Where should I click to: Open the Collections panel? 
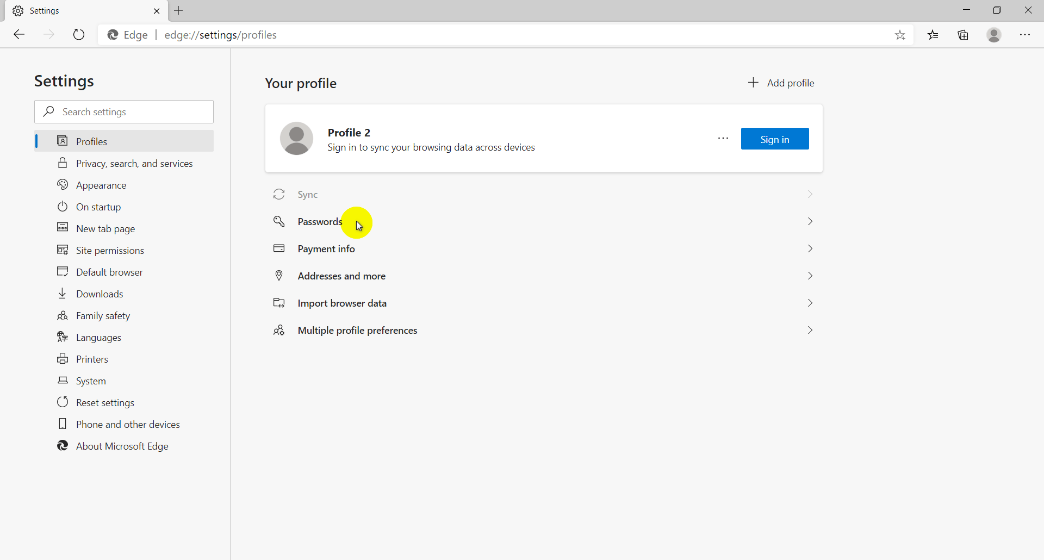coord(963,35)
